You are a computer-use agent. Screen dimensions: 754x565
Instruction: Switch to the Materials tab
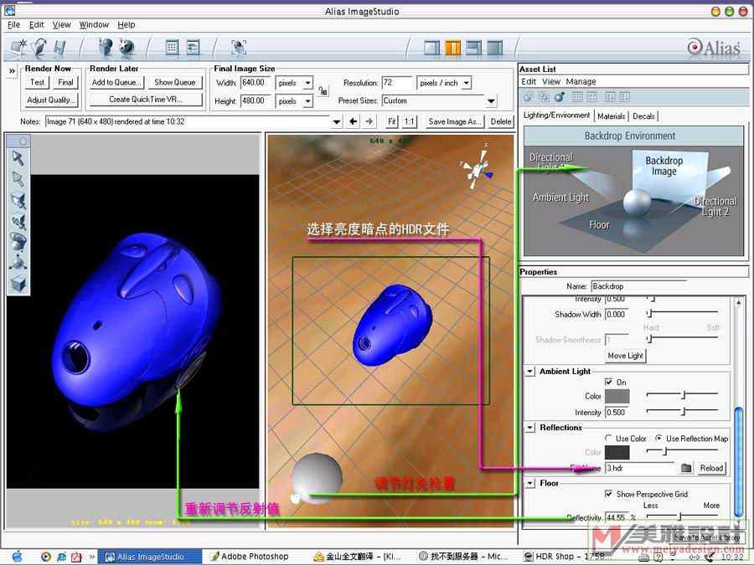611,116
